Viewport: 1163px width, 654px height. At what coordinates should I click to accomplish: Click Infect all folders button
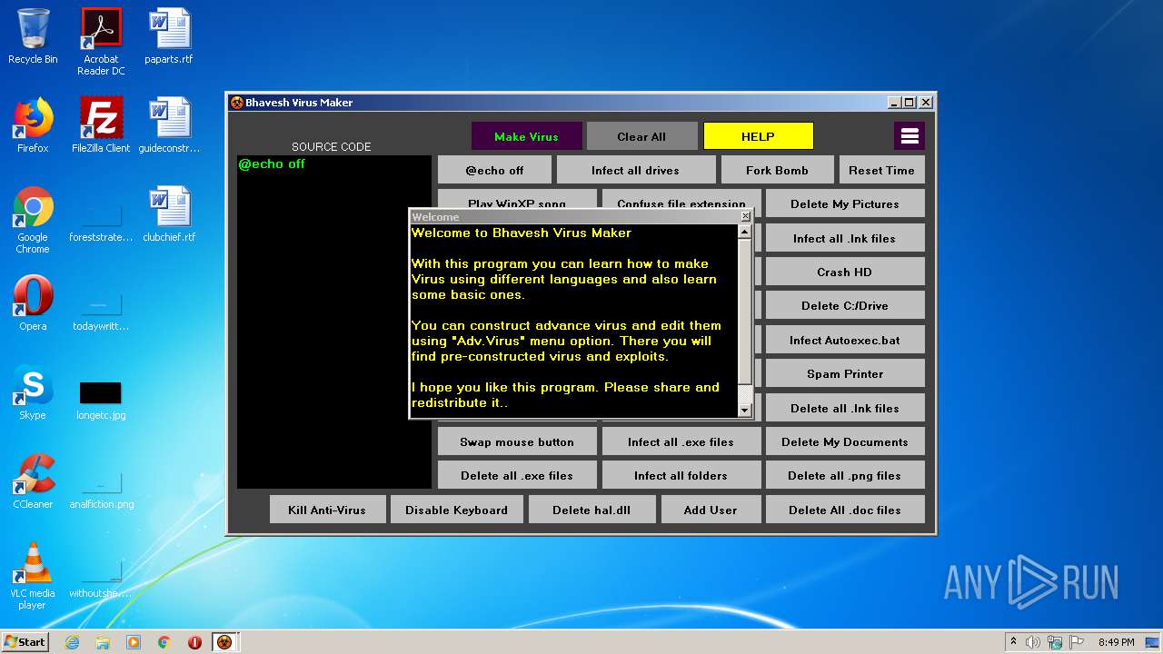tap(681, 475)
